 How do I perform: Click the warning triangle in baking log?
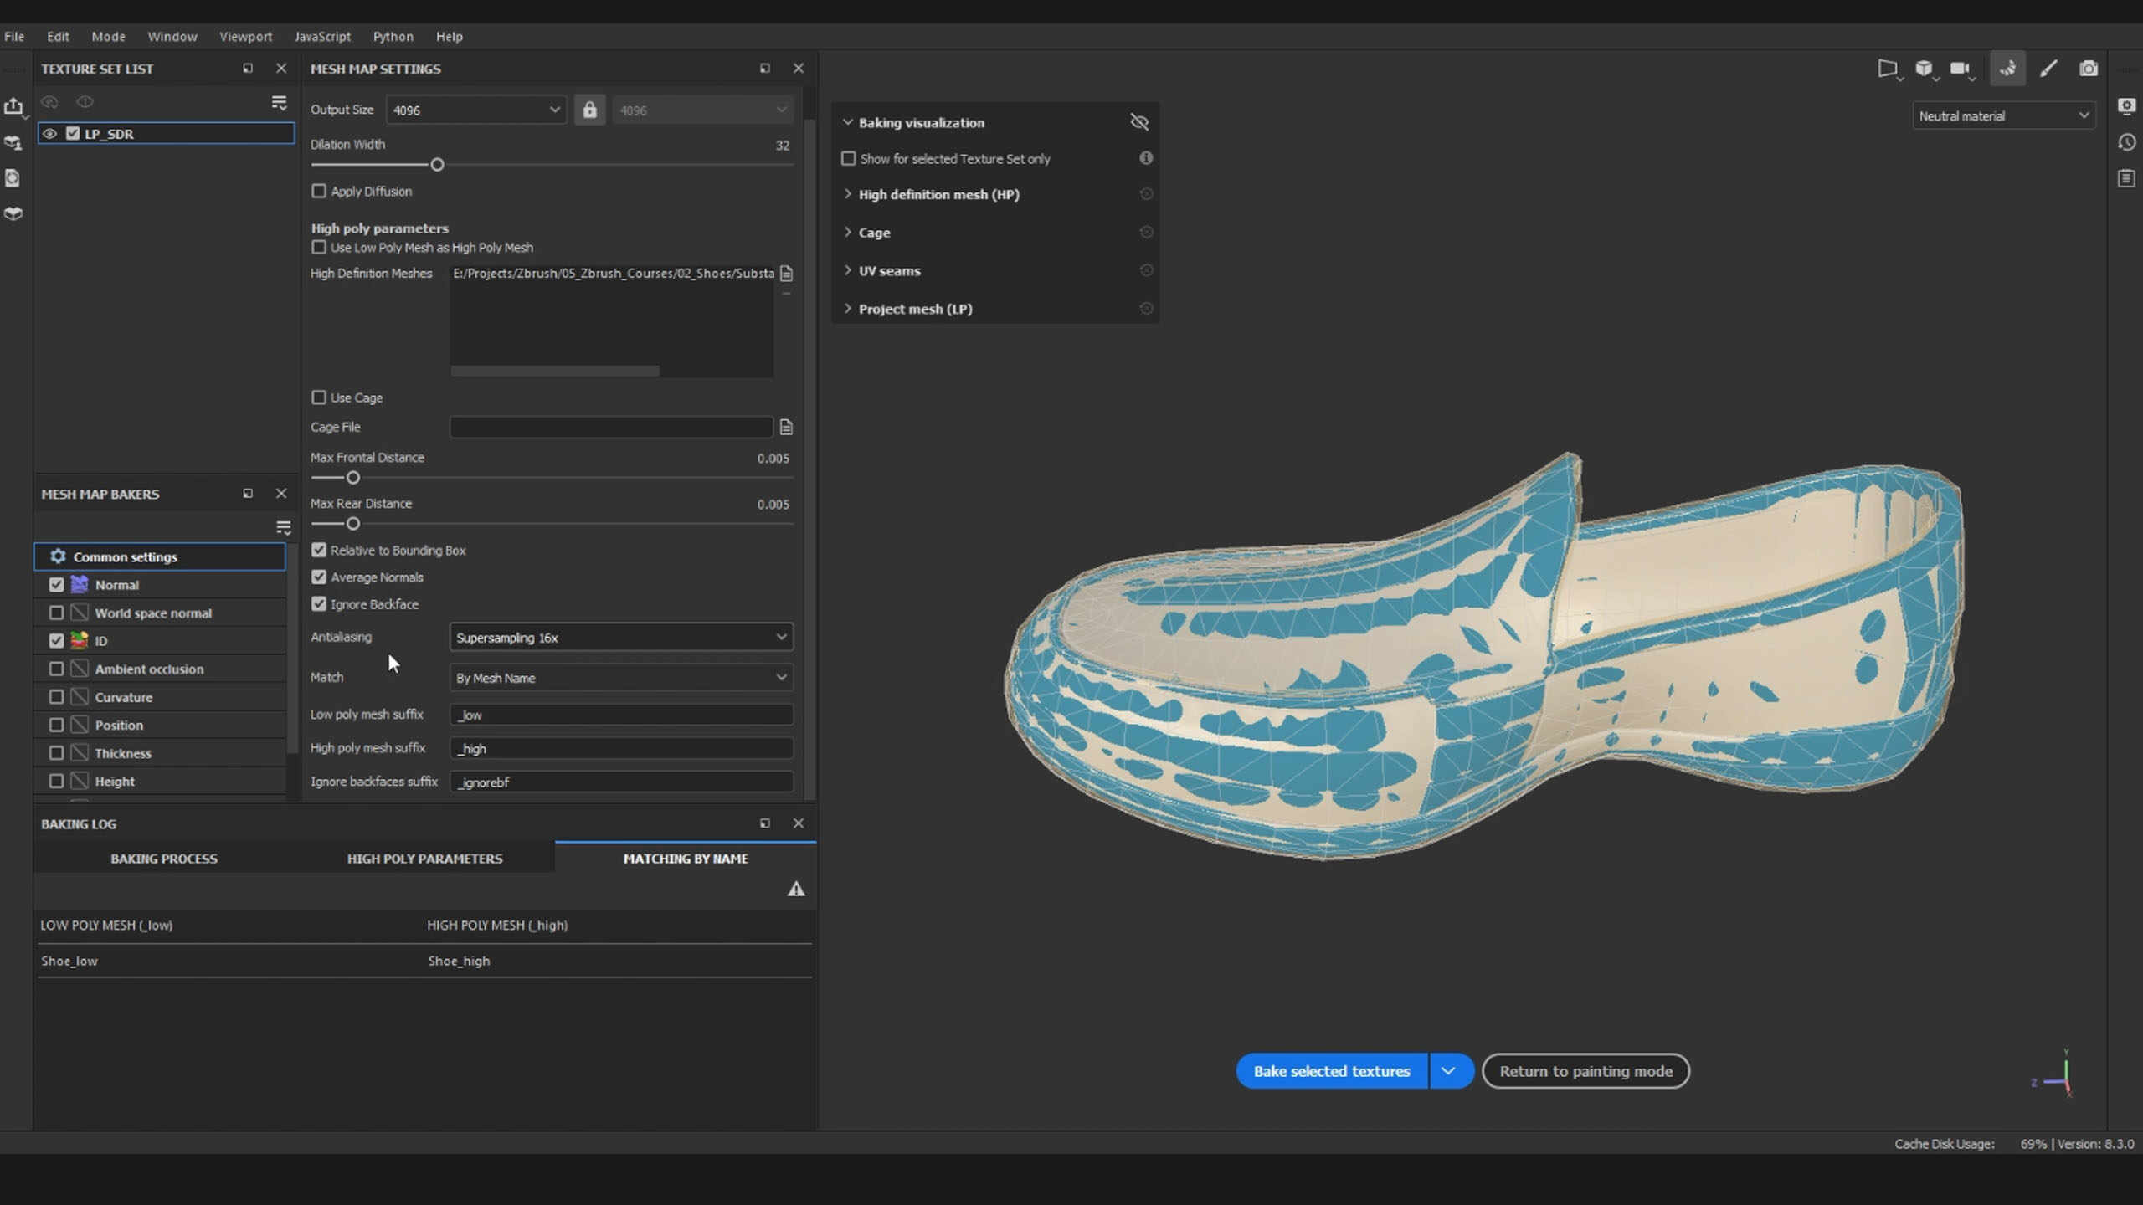click(x=795, y=890)
